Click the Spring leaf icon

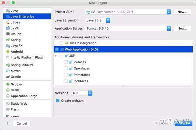8,40
